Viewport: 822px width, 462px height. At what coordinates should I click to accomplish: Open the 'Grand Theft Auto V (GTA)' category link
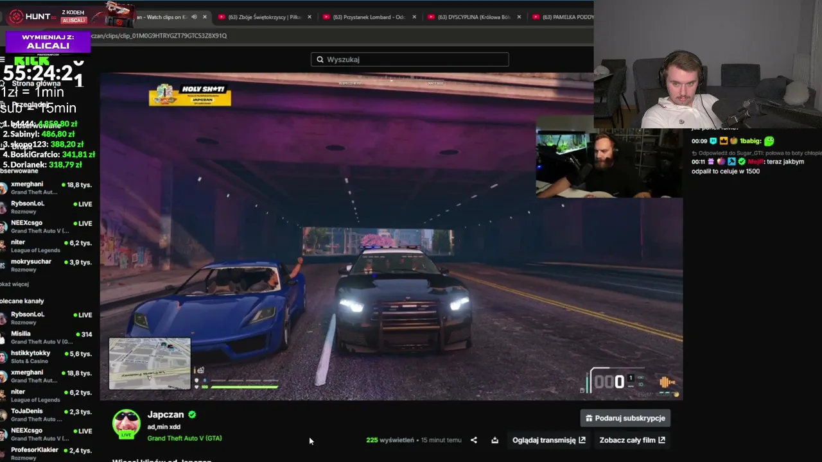click(x=184, y=438)
